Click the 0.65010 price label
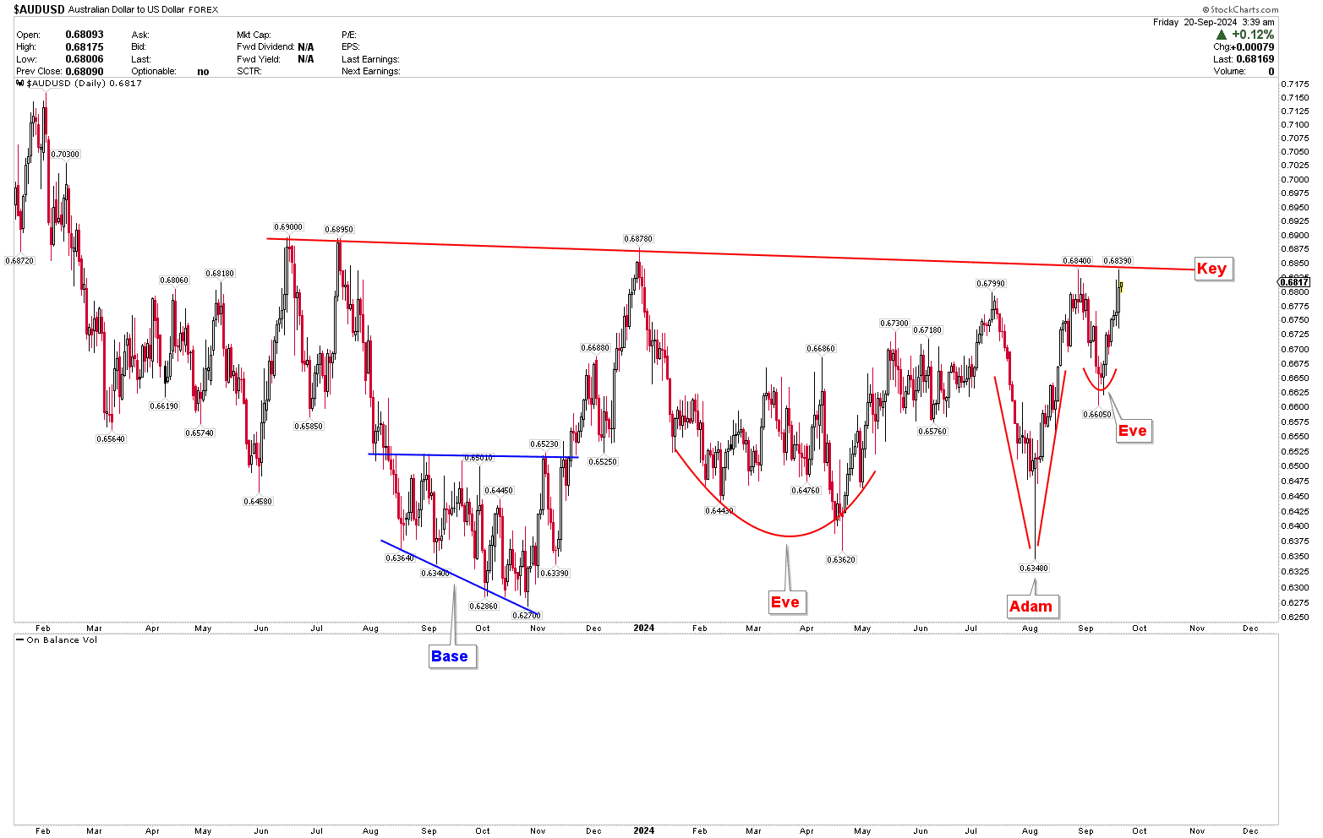The height and width of the screenshot is (838, 1323). coord(478,458)
